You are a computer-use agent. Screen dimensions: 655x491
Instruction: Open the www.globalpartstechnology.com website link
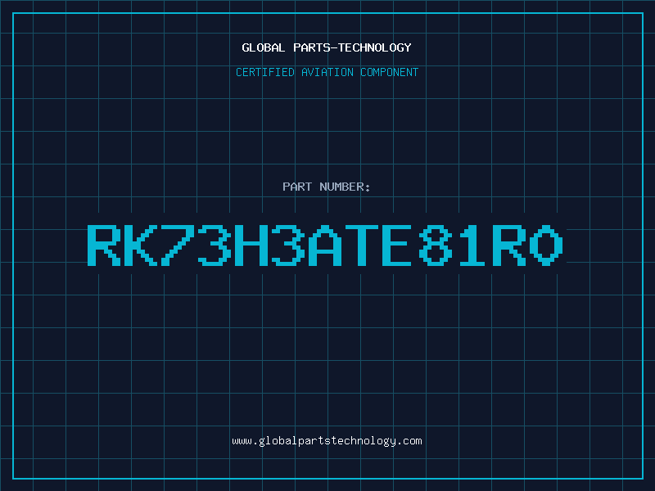(327, 441)
